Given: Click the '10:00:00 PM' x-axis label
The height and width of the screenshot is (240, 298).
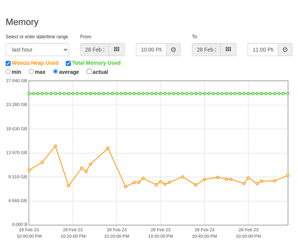Looking at the screenshot, I should pyautogui.click(x=29, y=236).
